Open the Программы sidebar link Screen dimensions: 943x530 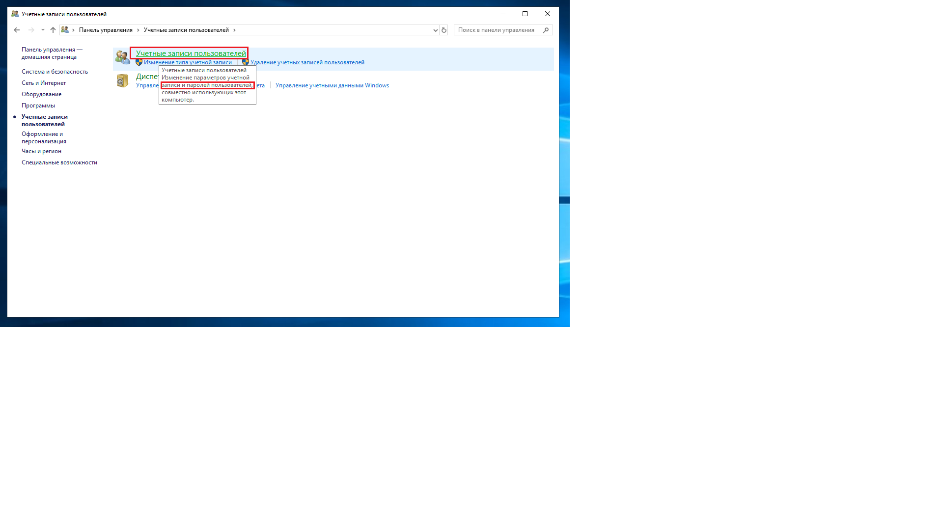[x=38, y=106]
